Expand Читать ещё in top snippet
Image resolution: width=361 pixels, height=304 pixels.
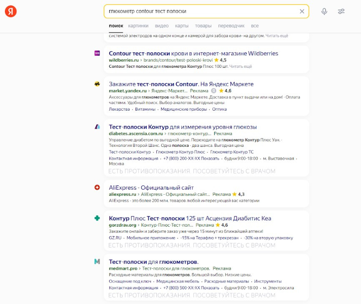click(277, 36)
